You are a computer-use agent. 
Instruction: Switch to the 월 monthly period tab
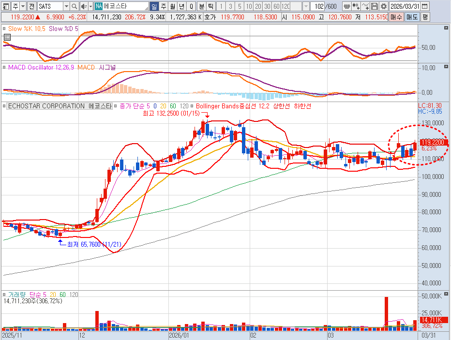(172, 6)
